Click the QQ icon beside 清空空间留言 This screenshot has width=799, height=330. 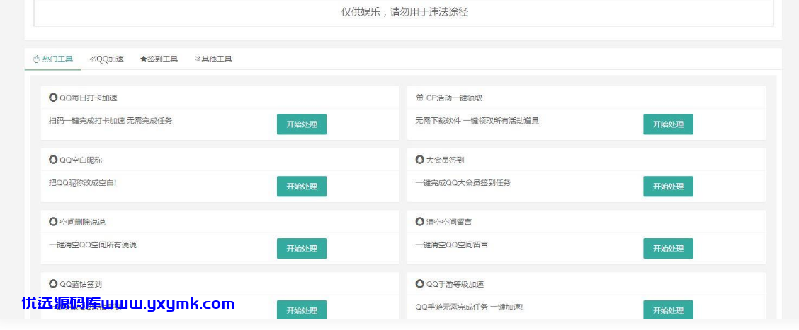[x=419, y=222]
